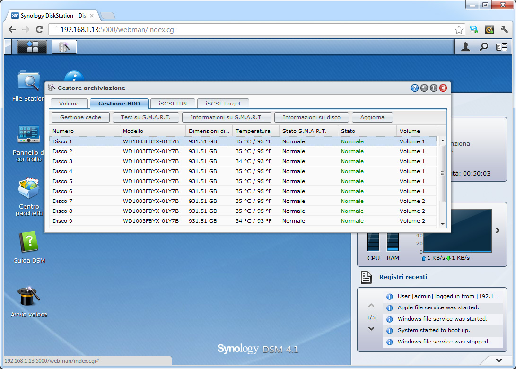
Task: Click the Gestione cache button
Action: pyautogui.click(x=80, y=117)
